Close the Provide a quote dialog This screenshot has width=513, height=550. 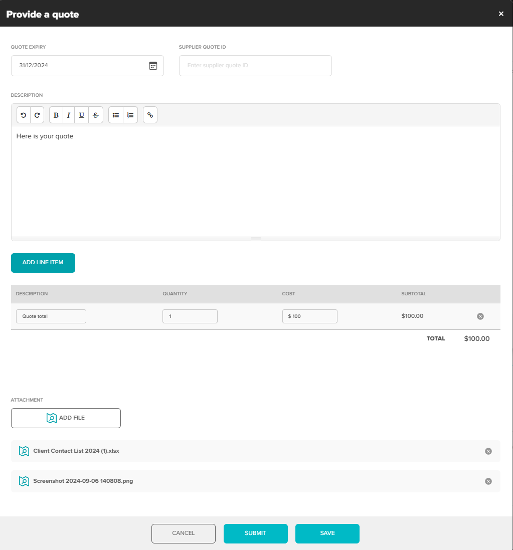point(501,14)
